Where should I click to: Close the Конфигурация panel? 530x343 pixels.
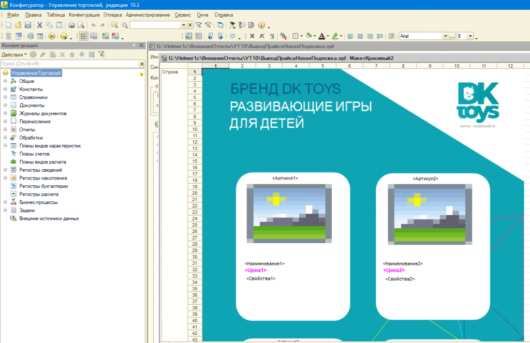pyautogui.click(x=142, y=46)
